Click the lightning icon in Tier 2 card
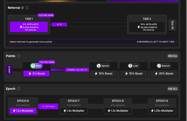The height and width of the screenshot is (121, 187). (138, 27)
